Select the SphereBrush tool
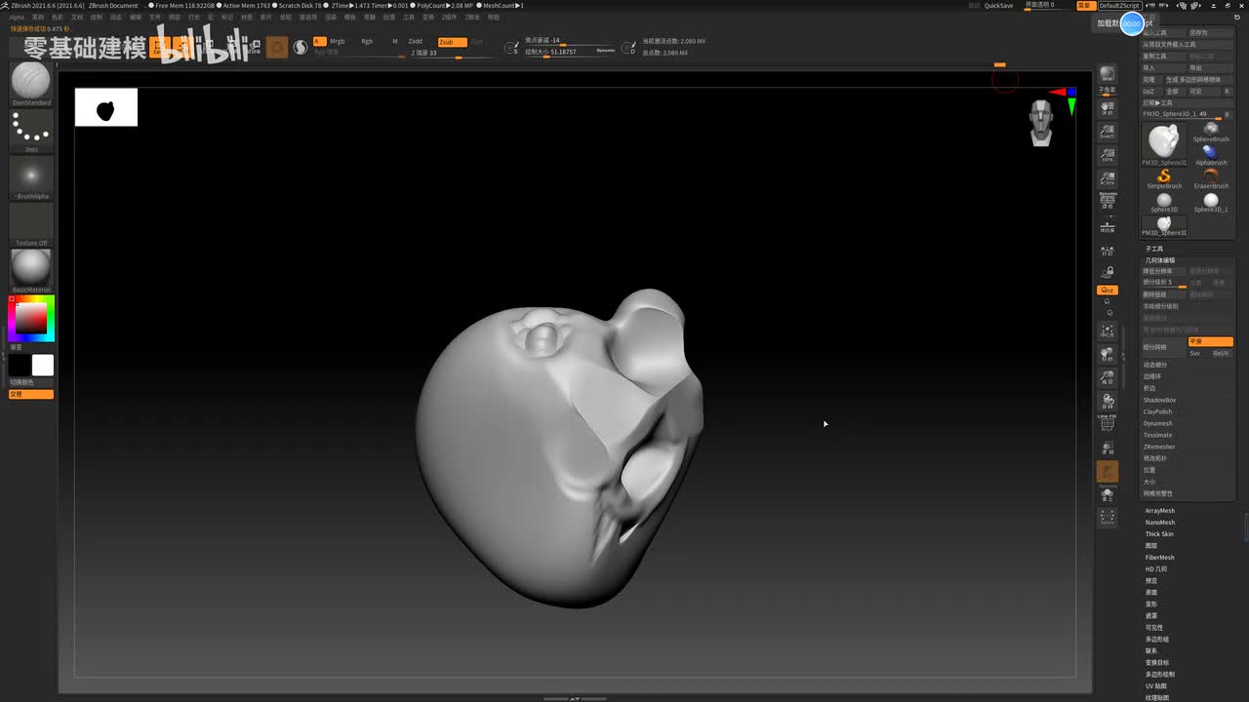The height and width of the screenshot is (702, 1249). point(1211,133)
